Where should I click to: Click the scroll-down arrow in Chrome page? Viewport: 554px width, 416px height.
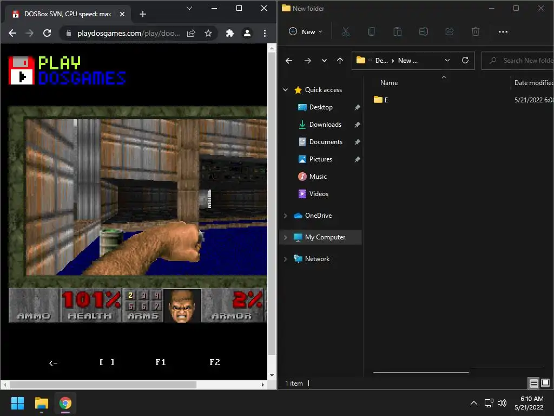click(272, 375)
